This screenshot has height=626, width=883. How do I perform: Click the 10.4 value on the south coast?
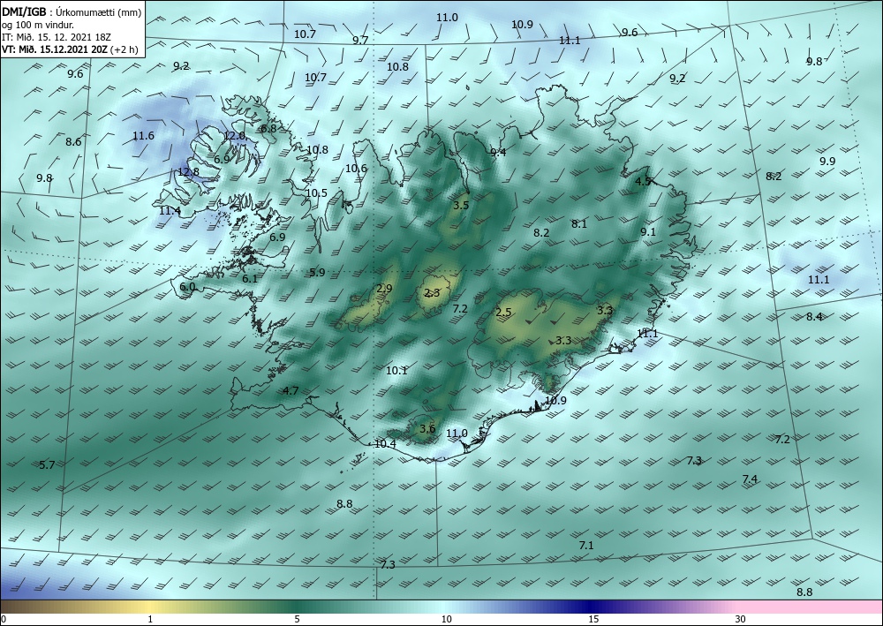click(385, 443)
